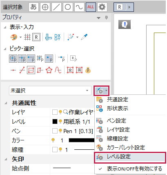The width and height of the screenshot is (167, 175).
Task: Click the color palette icon in 表示・入力
Action: click(x=14, y=37)
